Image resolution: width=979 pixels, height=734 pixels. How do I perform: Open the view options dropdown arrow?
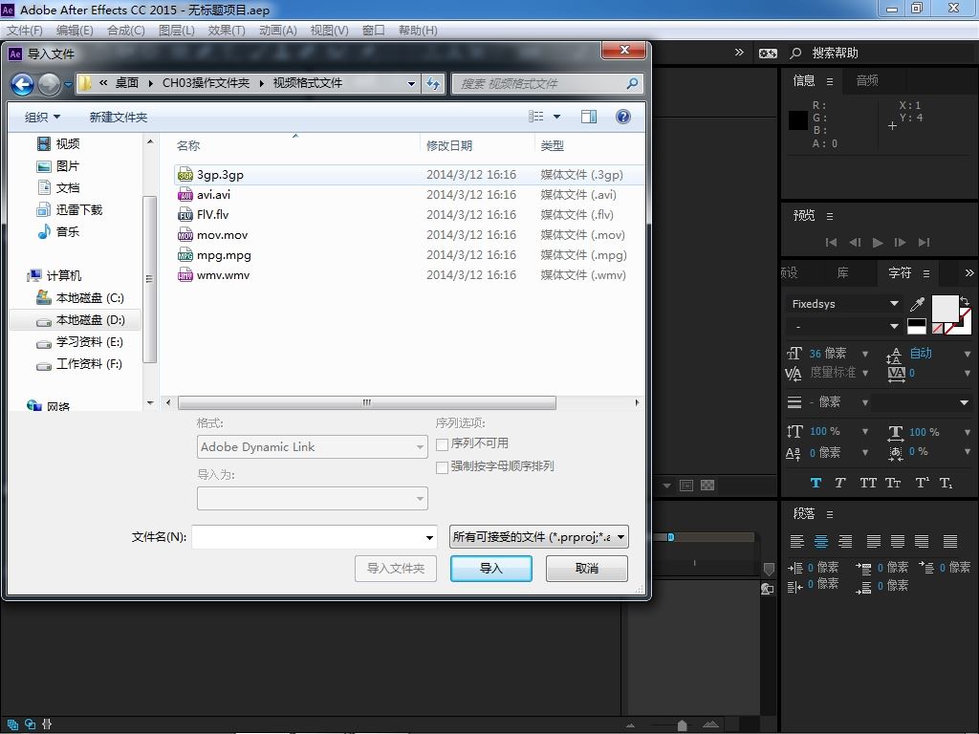click(x=557, y=117)
